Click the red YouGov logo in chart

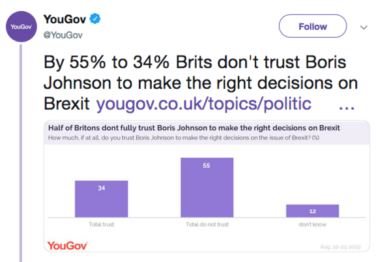point(67,246)
